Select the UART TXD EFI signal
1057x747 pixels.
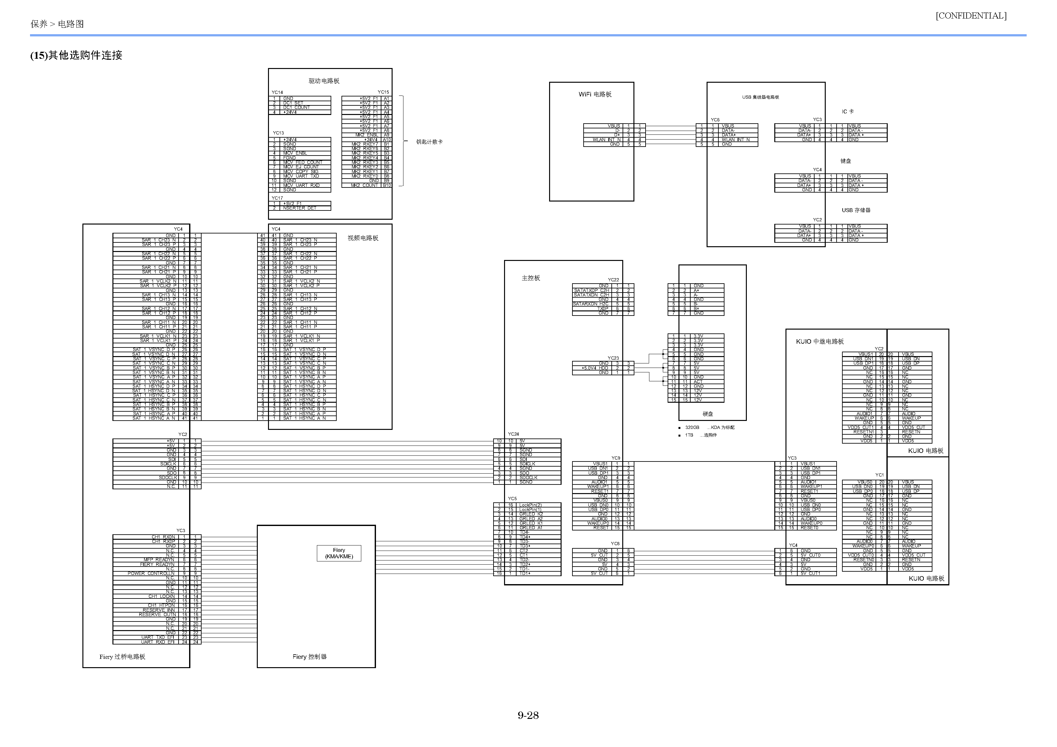pos(158,637)
